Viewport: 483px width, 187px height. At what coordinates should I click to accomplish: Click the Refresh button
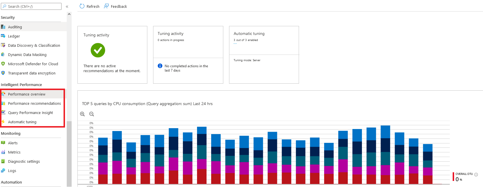(x=90, y=6)
